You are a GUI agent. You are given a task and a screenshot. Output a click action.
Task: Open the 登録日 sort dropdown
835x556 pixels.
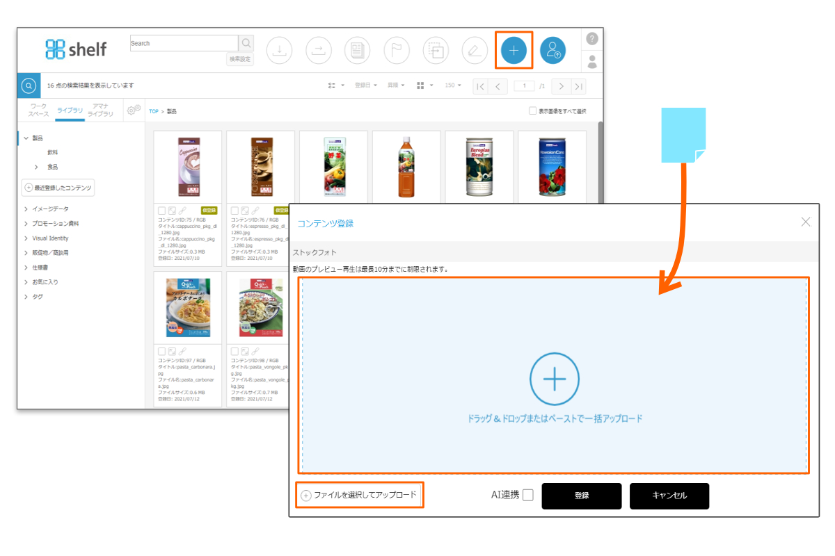[366, 85]
